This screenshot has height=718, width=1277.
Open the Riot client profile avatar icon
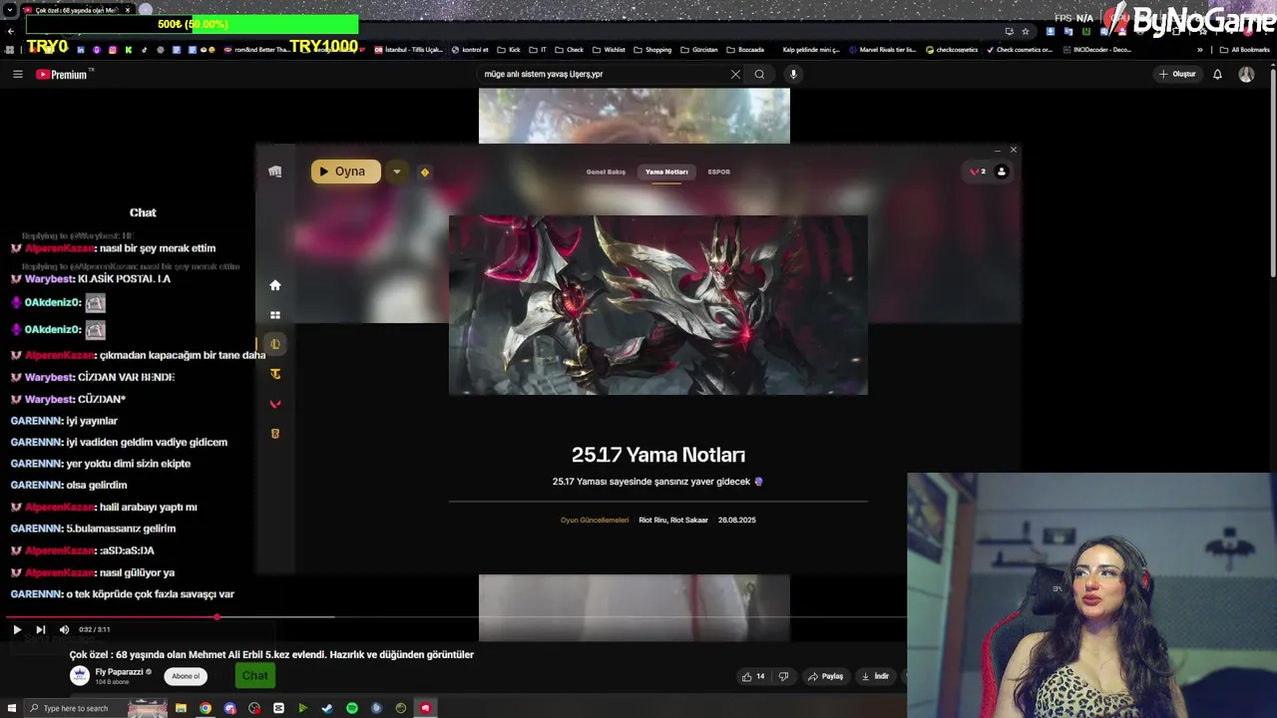point(1002,172)
